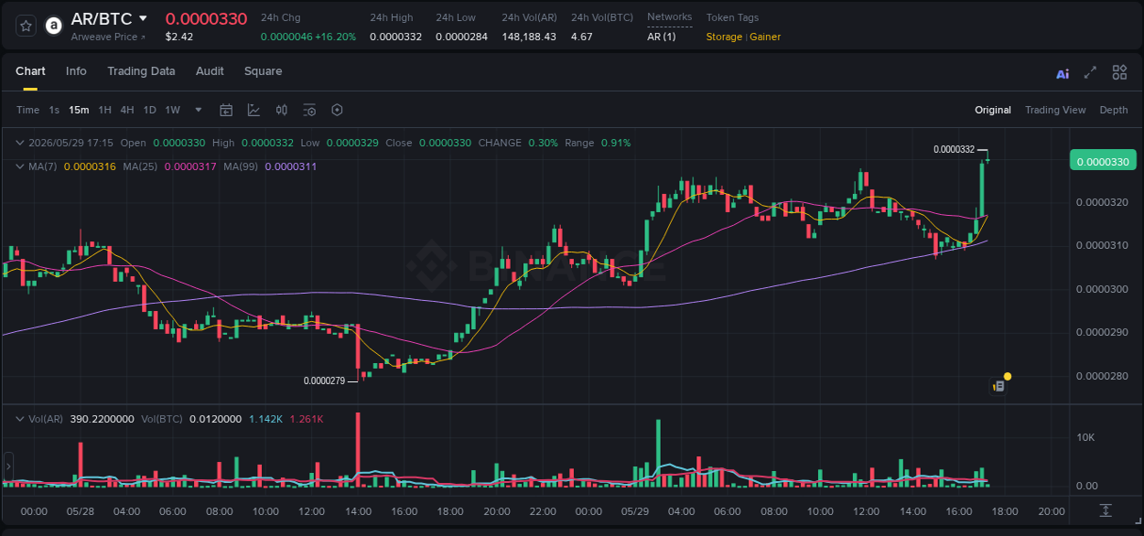Click the current price tag 0.0000330
Image resolution: width=1144 pixels, height=536 pixels.
[x=1103, y=161]
